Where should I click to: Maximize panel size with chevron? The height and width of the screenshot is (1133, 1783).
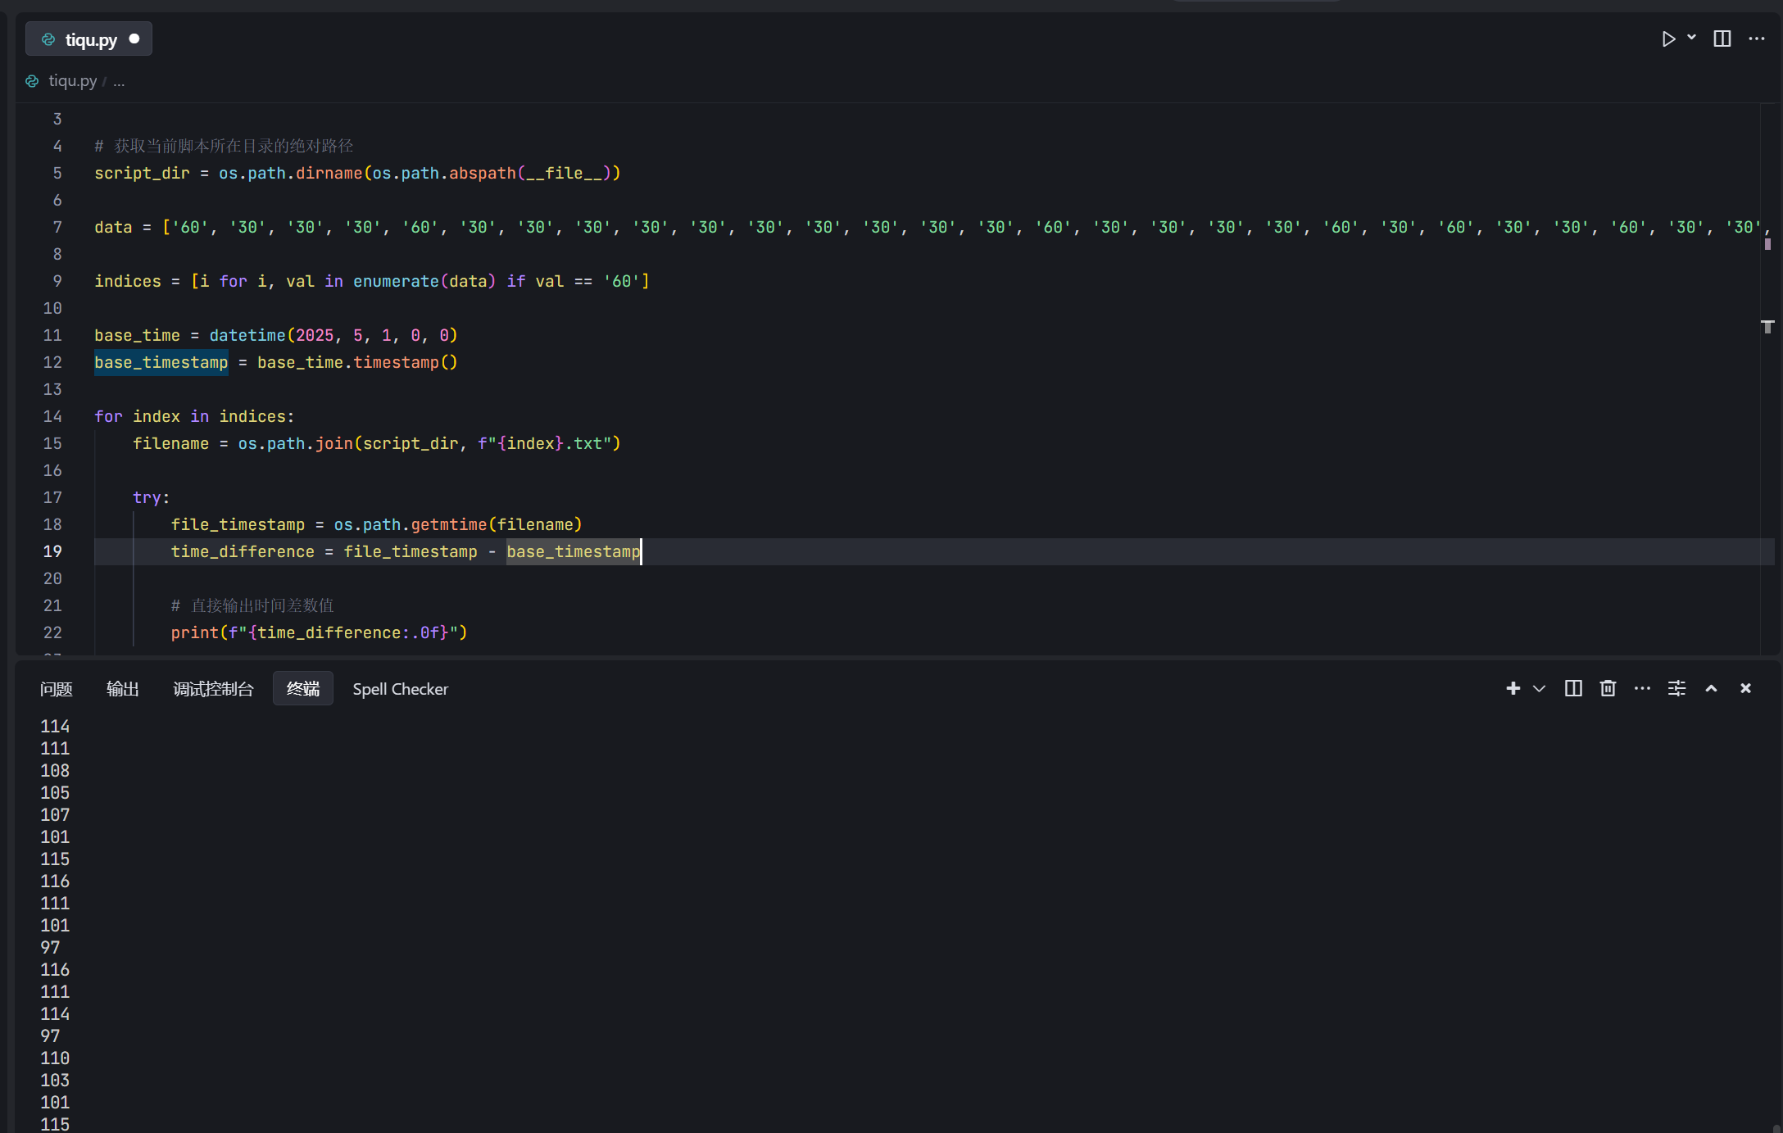(x=1711, y=688)
